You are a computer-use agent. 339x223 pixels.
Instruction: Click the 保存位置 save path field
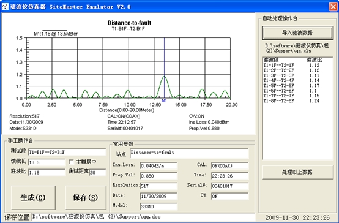click(144, 217)
